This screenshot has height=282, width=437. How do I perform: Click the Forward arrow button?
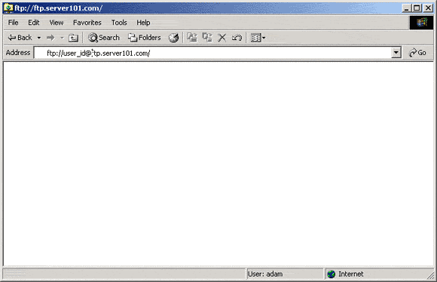50,38
